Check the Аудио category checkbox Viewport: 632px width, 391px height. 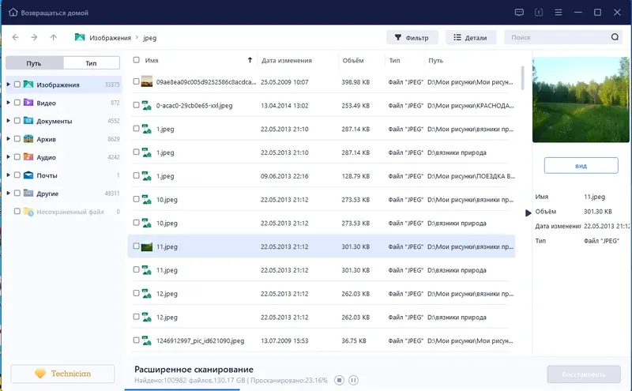point(17,157)
